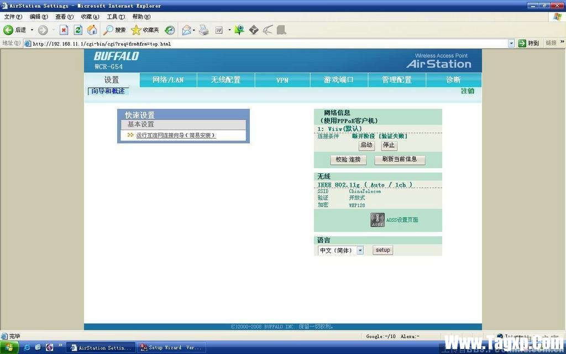Open the Edit icon dropdown arrow
Image resolution: width=566 pixels, height=354 pixels.
229,30
